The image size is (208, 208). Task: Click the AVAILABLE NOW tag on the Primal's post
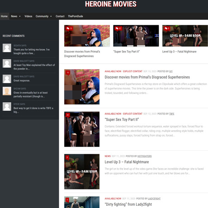pyautogui.click(x=113, y=71)
